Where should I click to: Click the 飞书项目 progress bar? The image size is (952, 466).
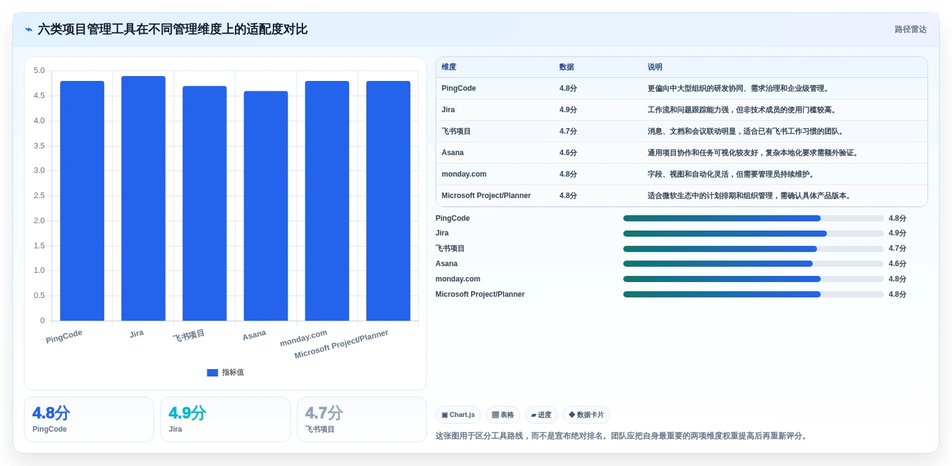[753, 249]
